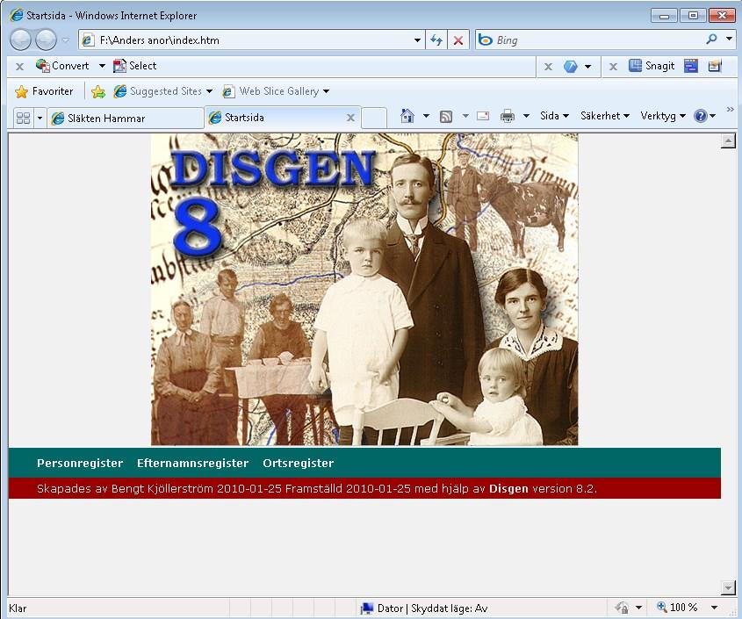The height and width of the screenshot is (619, 742).
Task: Open the Favoriter star button
Action: 44,91
